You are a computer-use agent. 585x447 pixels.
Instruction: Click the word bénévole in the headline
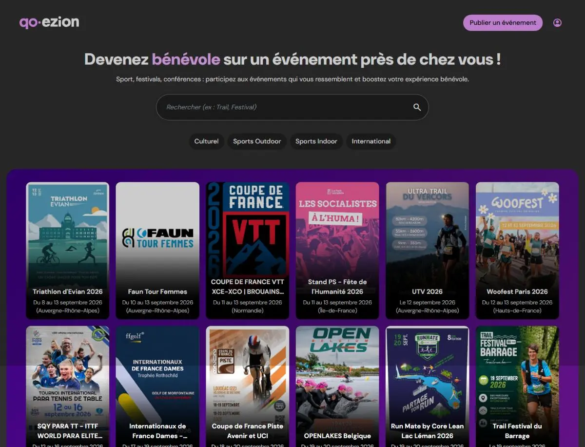click(x=186, y=59)
